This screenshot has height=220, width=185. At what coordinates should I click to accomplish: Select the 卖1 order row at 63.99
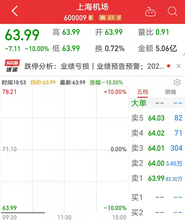coord(157,178)
